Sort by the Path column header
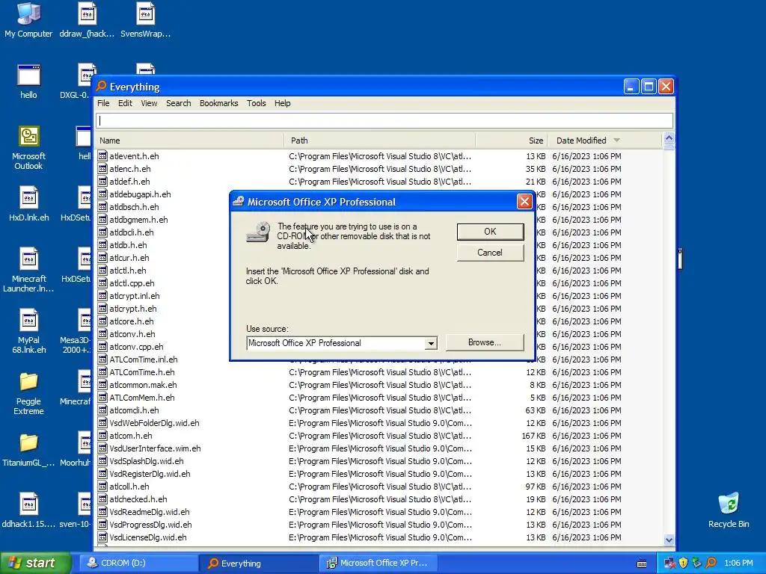 (379, 140)
